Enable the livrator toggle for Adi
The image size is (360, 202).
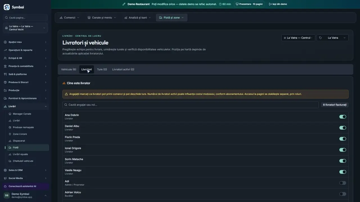click(343, 183)
